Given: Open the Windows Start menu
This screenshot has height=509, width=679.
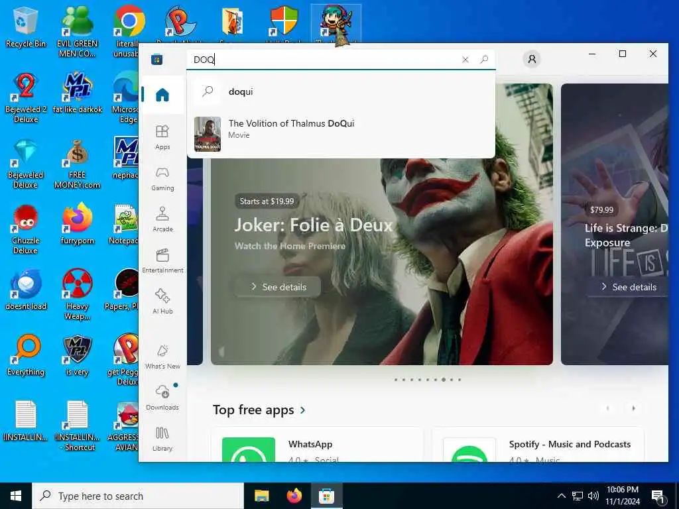Looking at the screenshot, I should tap(16, 496).
